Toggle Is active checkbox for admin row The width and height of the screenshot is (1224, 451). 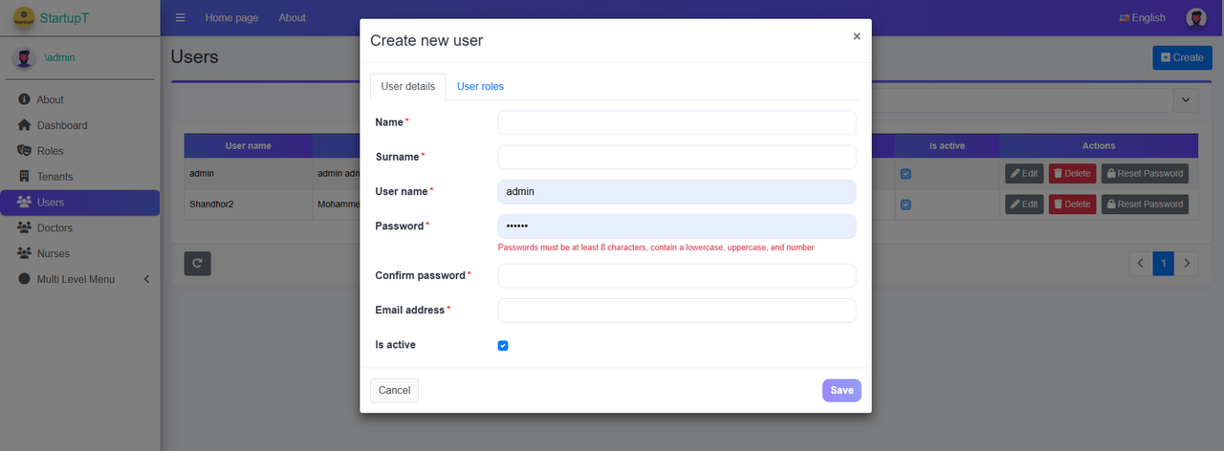tap(906, 174)
